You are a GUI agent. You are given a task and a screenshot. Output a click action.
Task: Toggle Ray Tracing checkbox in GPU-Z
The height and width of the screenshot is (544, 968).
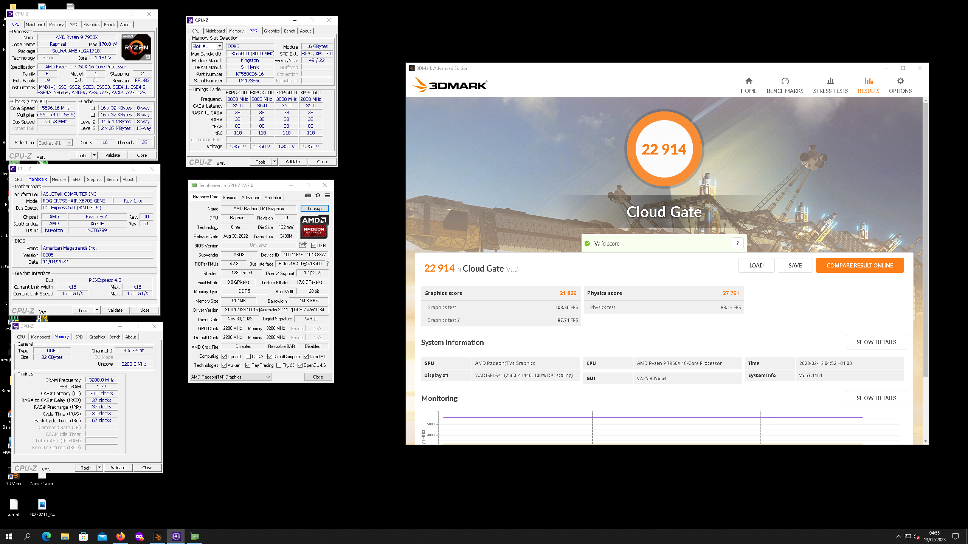[x=248, y=365]
